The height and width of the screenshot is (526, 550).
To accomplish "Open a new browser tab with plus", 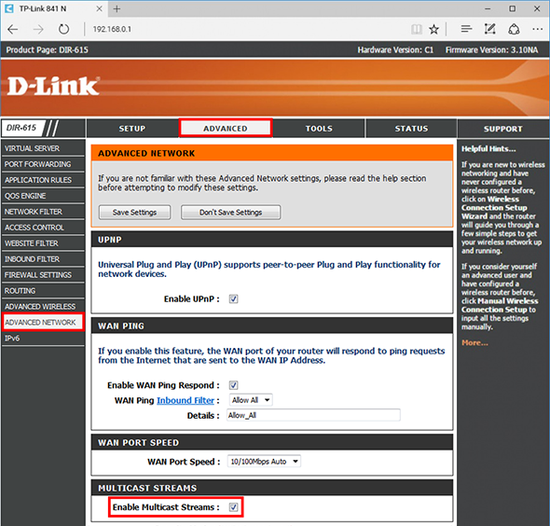I will (x=117, y=8).
